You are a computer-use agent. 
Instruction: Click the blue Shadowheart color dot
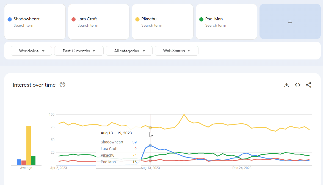click(x=9, y=19)
